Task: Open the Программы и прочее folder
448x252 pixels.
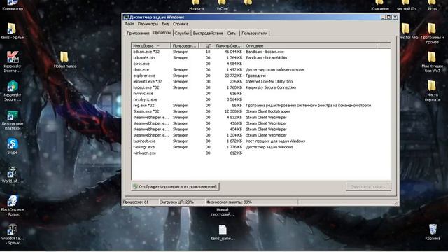Action: click(x=432, y=29)
